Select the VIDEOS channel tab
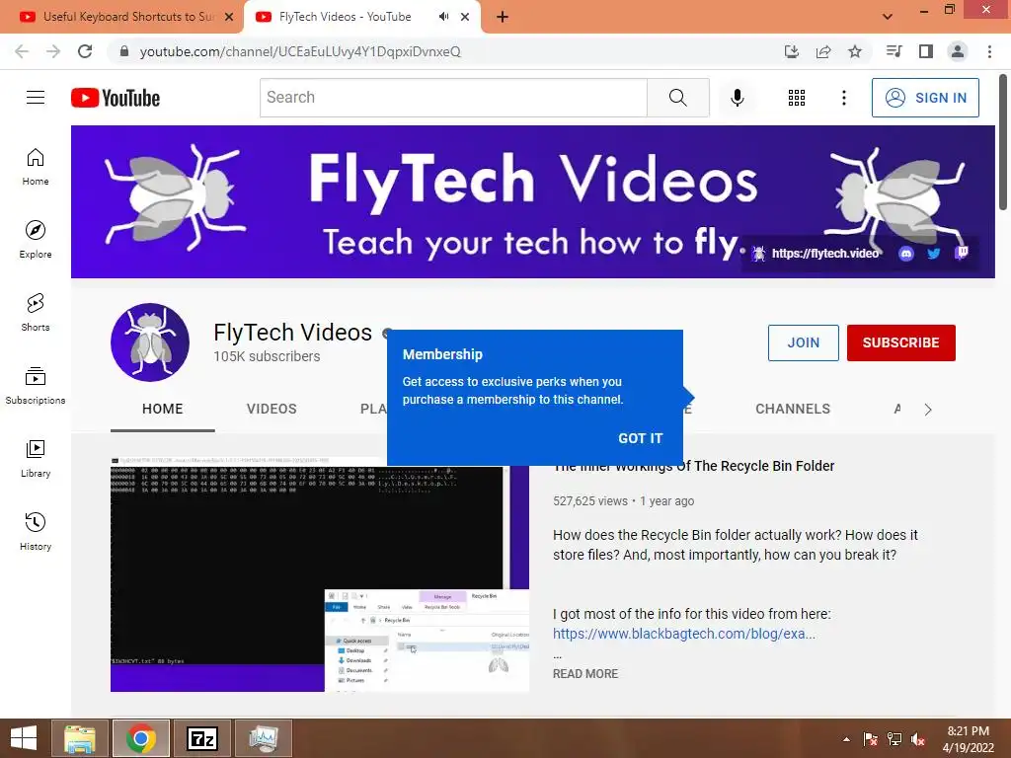The height and width of the screenshot is (758, 1011). (272, 410)
